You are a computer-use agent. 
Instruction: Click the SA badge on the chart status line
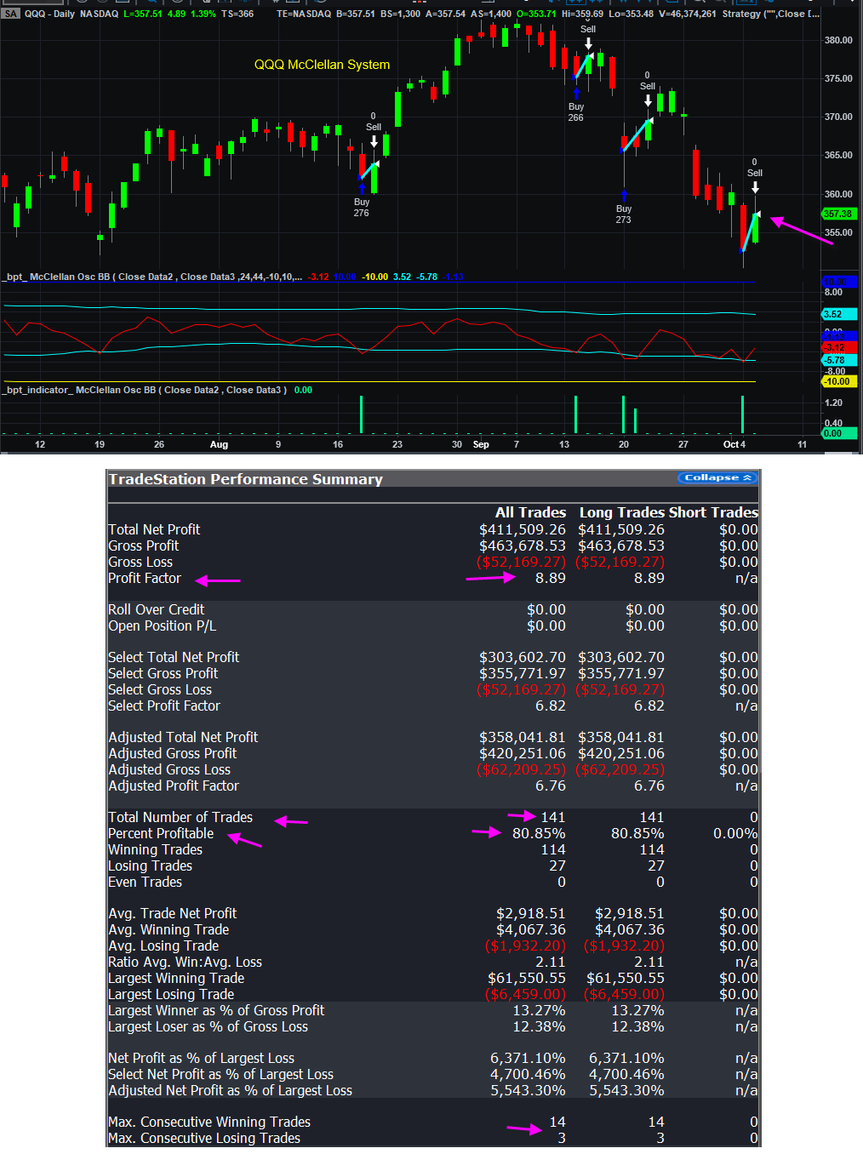pos(10,14)
